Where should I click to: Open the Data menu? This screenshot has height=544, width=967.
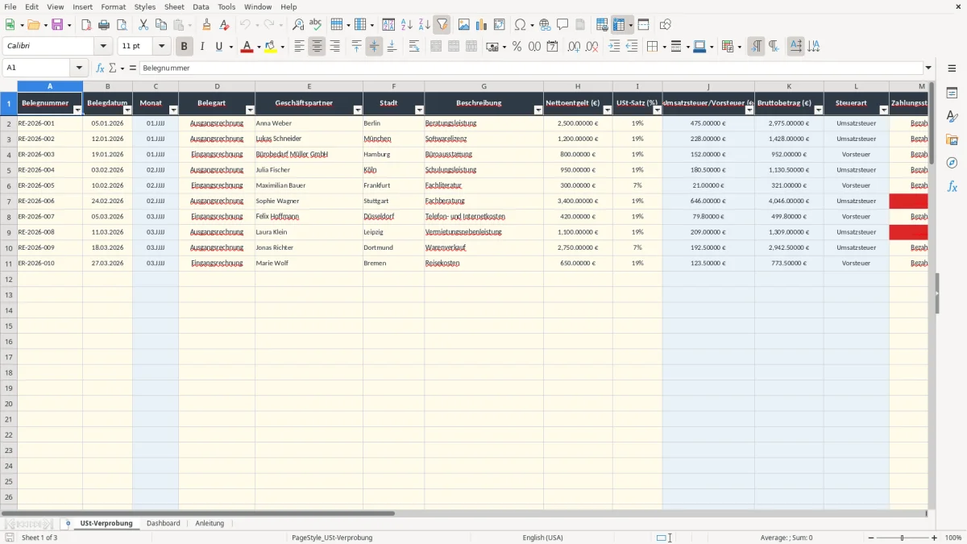pos(201,6)
